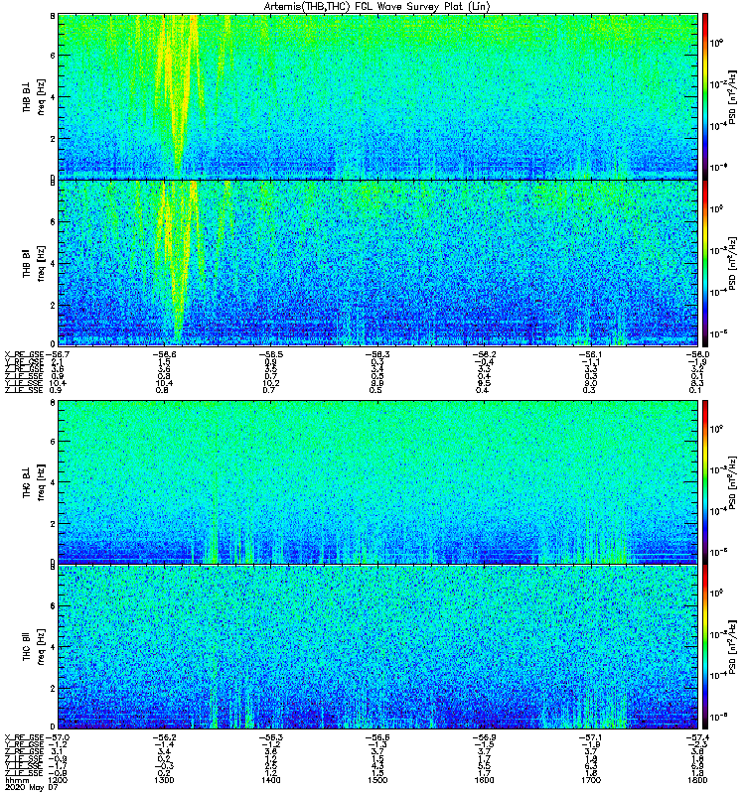Click the PSD [nT²/Hz] label of the bottom panel
This screenshot has width=745, height=794.
733,647
